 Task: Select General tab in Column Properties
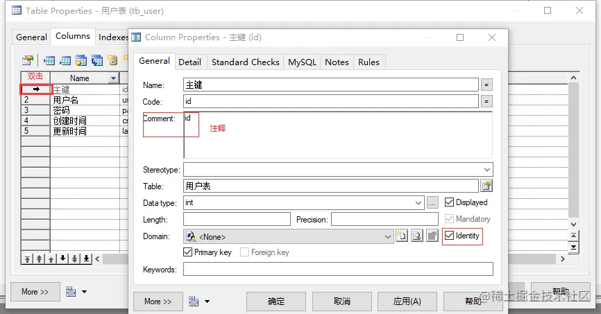click(x=155, y=61)
